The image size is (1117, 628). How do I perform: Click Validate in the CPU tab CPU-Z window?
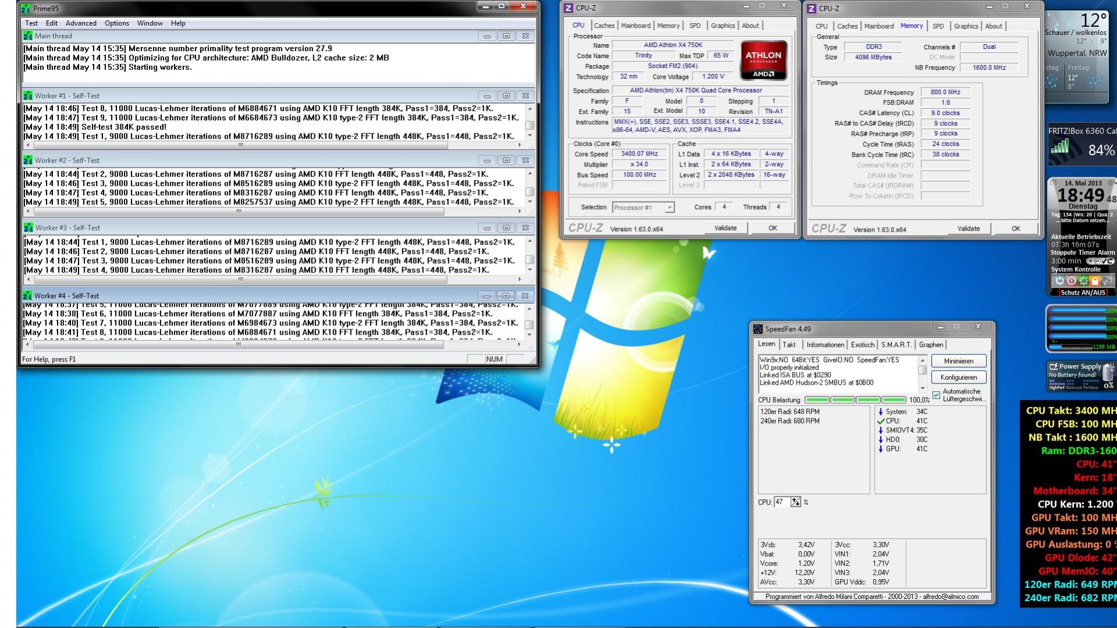(x=725, y=228)
